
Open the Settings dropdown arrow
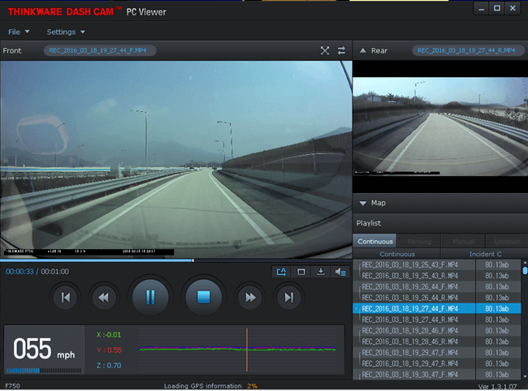click(83, 32)
